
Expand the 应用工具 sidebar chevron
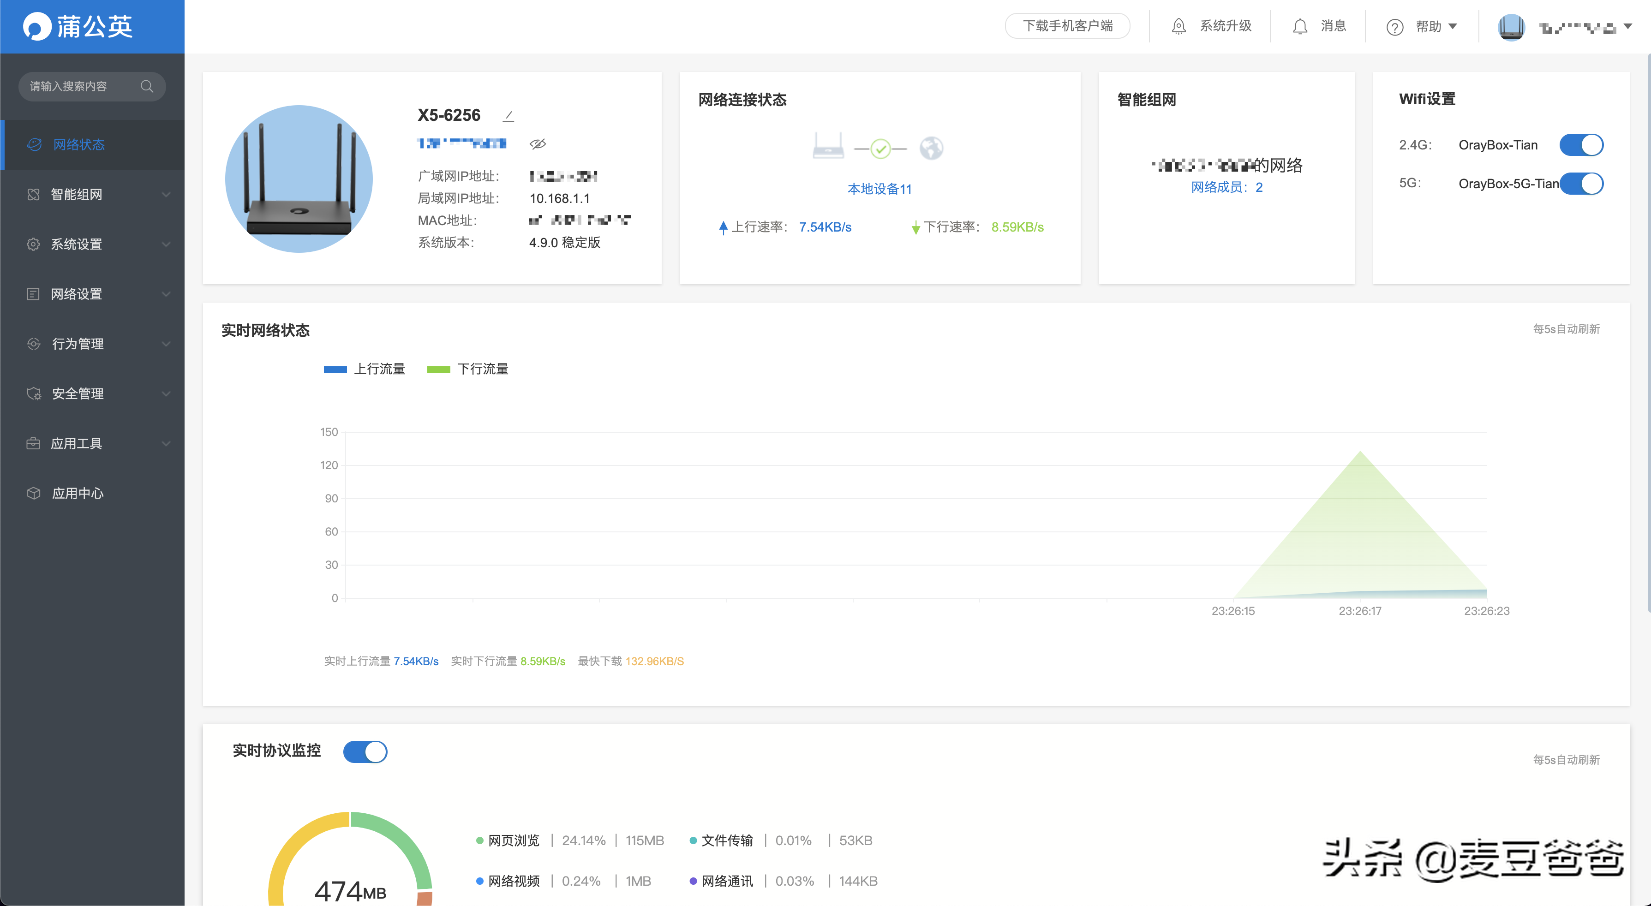coord(166,444)
